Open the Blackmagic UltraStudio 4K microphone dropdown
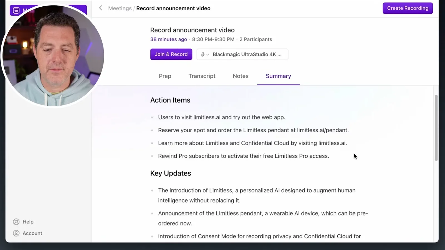 click(x=242, y=54)
